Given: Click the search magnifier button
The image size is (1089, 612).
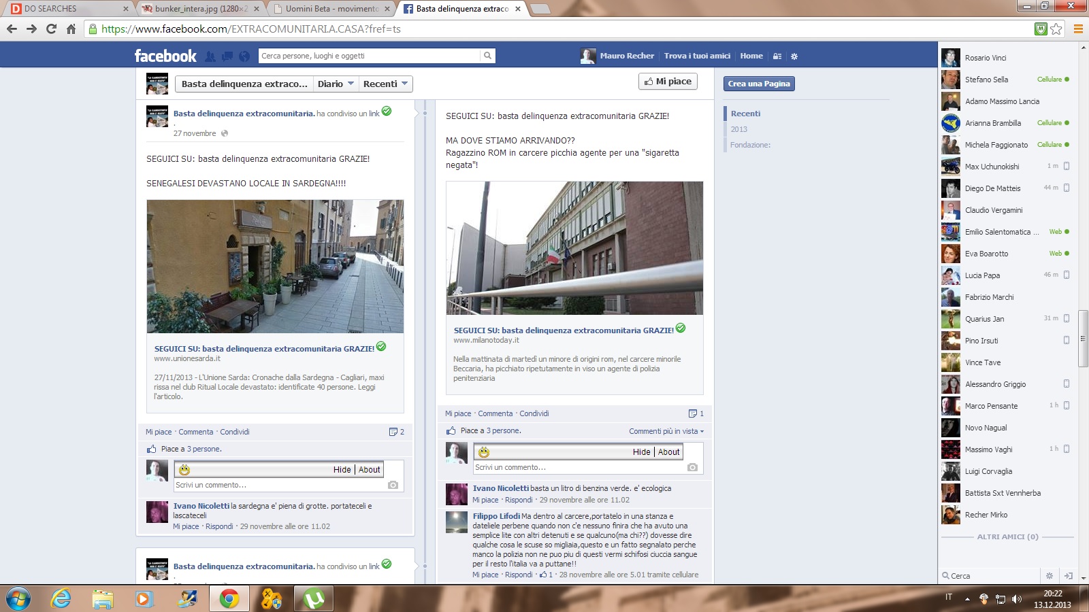Looking at the screenshot, I should click(487, 56).
